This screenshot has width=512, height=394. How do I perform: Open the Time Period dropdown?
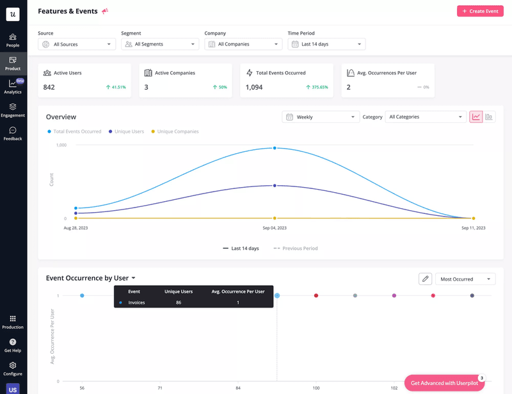pyautogui.click(x=326, y=44)
